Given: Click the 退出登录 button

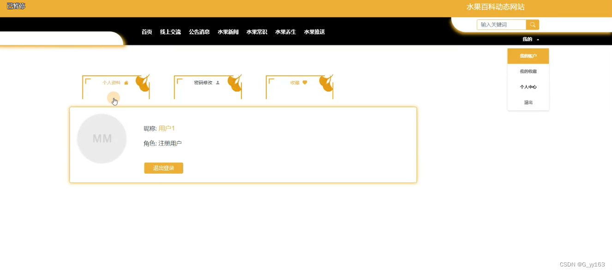Looking at the screenshot, I should pos(163,168).
